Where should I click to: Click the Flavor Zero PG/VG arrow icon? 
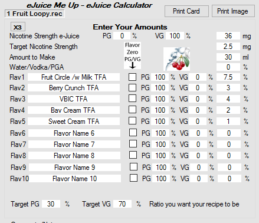tap(133, 65)
